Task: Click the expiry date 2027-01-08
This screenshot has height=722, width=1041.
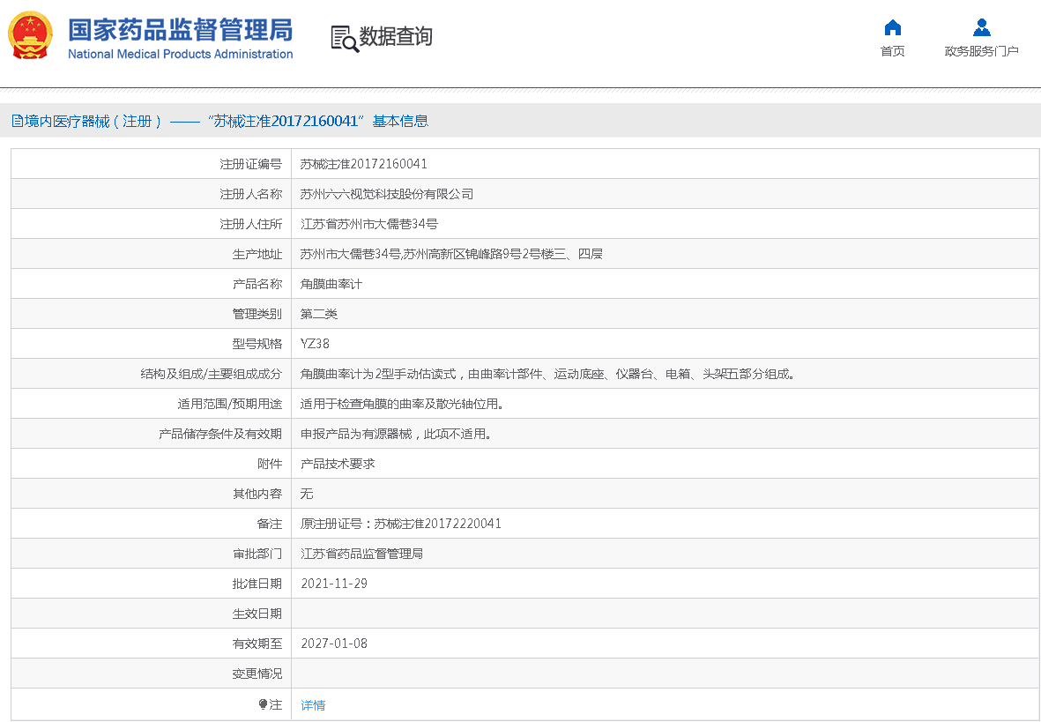Action: (334, 644)
